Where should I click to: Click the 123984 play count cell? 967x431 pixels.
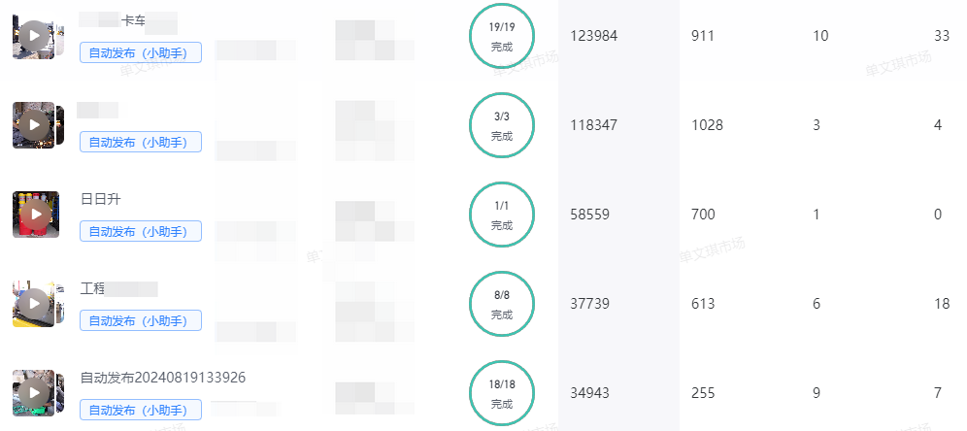tap(593, 36)
